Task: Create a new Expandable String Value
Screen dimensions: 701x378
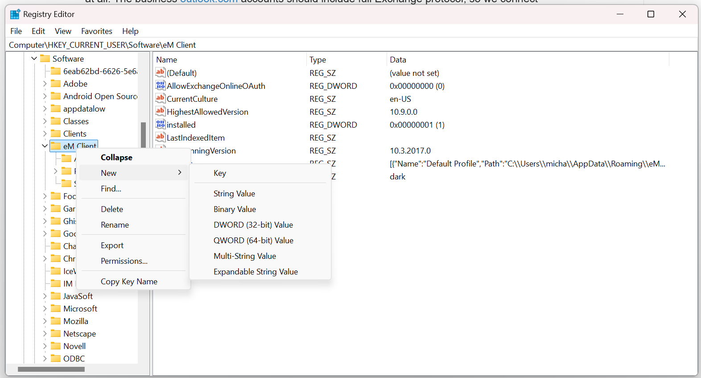Action: (260, 272)
